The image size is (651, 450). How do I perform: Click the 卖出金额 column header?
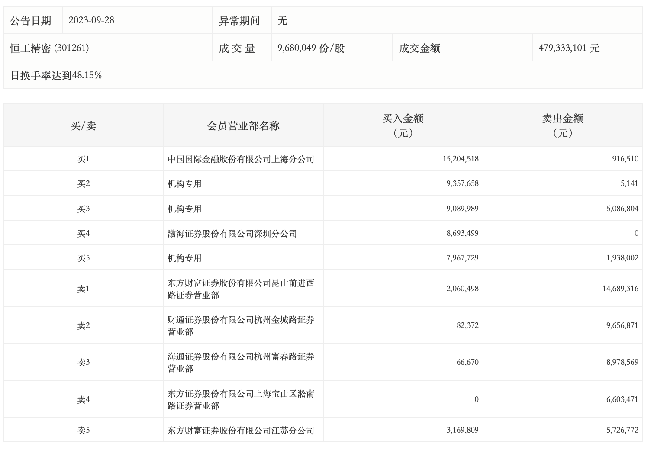[563, 125]
